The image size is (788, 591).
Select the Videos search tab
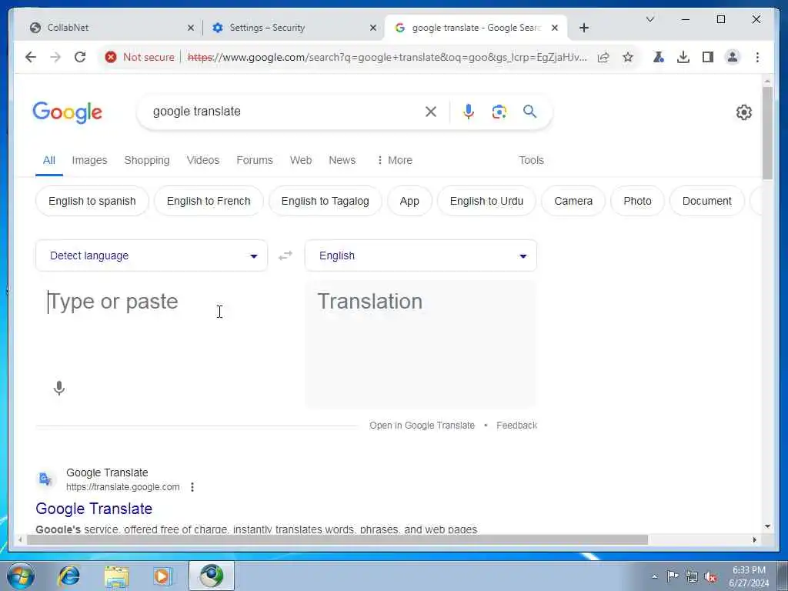203,160
